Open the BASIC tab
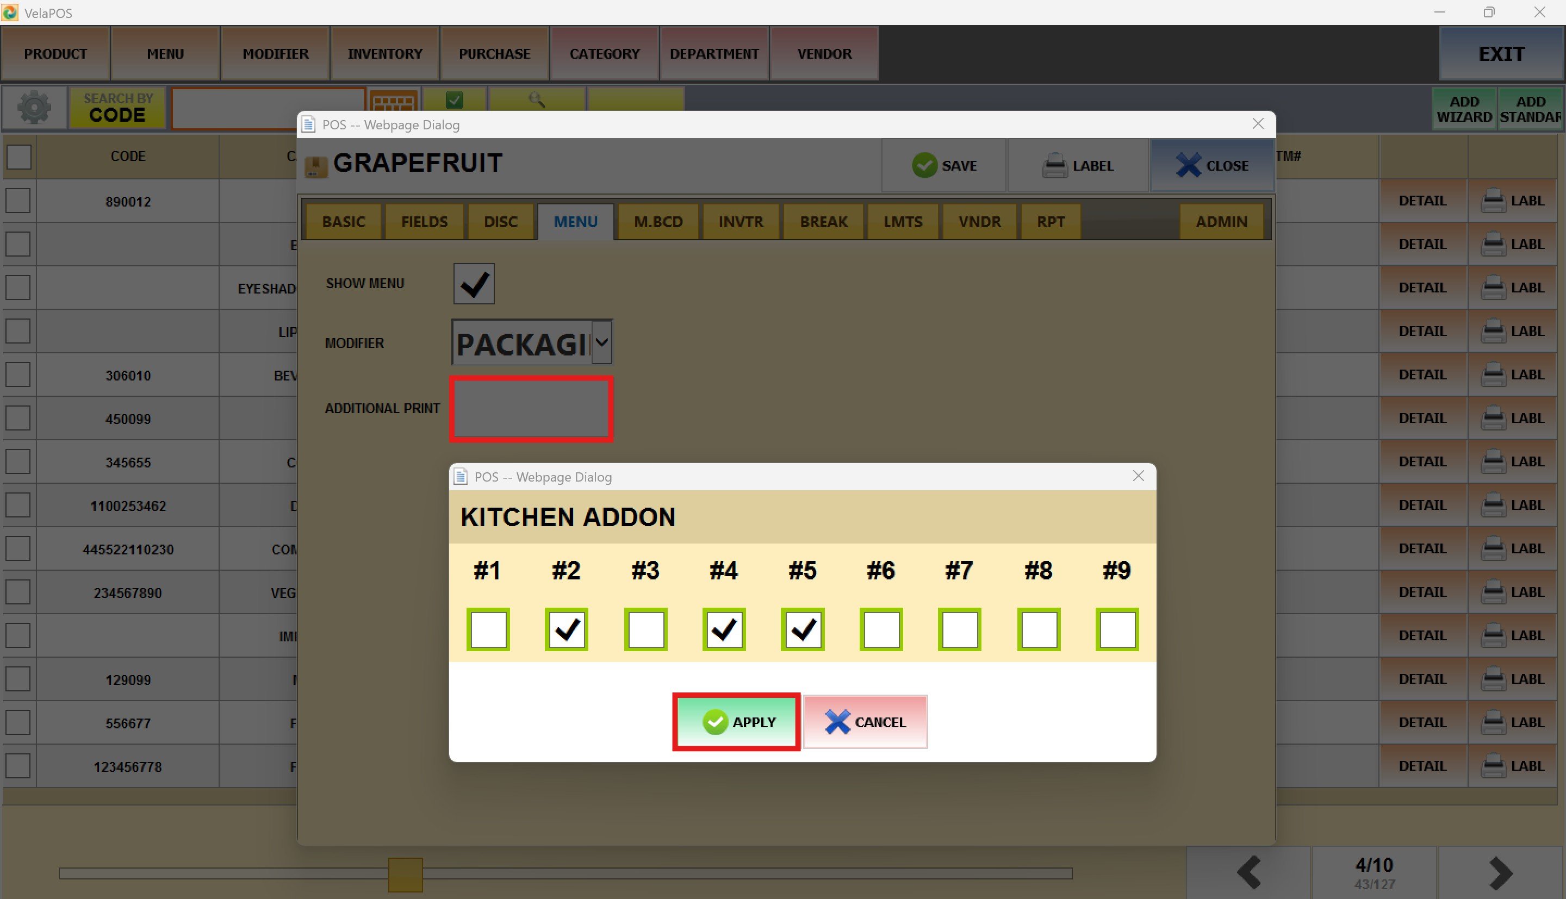Image resolution: width=1566 pixels, height=899 pixels. pyautogui.click(x=343, y=222)
